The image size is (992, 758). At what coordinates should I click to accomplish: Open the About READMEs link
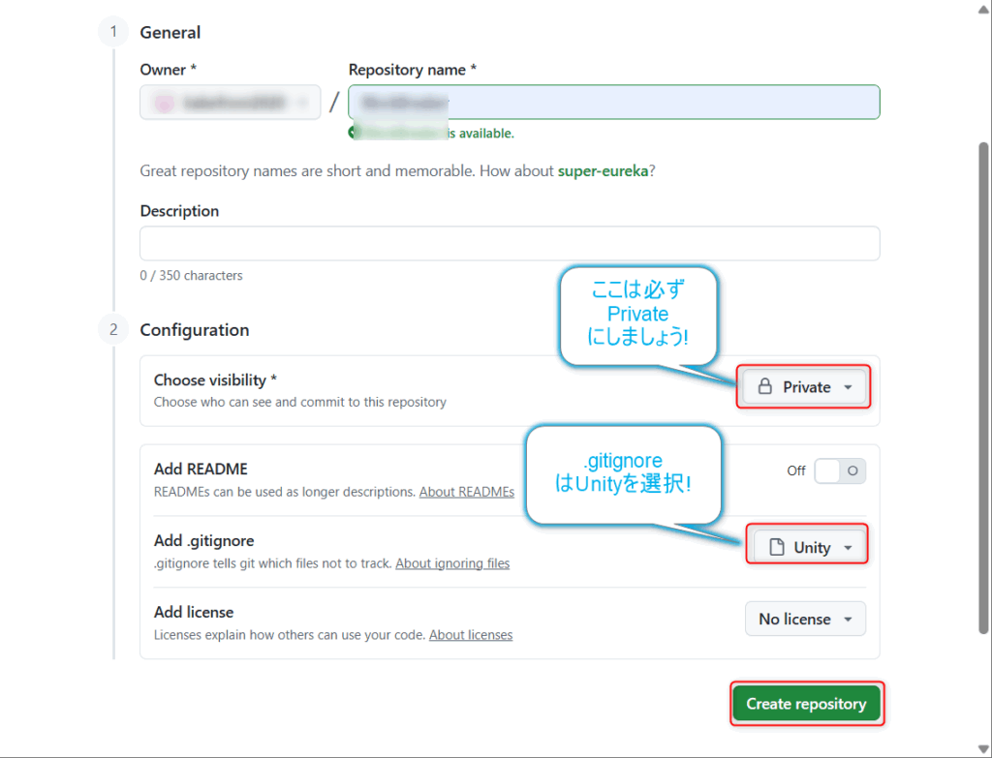466,492
